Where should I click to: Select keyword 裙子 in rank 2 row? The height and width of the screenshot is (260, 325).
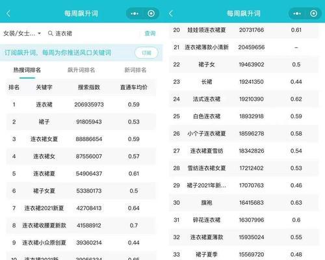[44, 122]
